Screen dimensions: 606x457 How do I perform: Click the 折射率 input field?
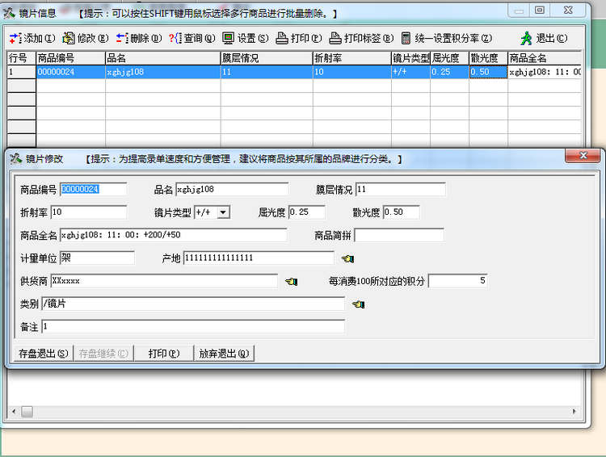(x=89, y=212)
